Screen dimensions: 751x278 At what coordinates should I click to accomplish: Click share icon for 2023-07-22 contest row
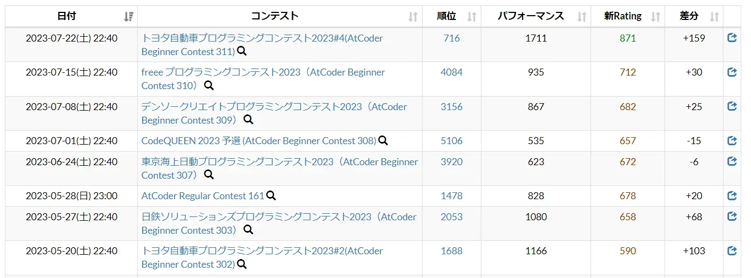coord(732,38)
